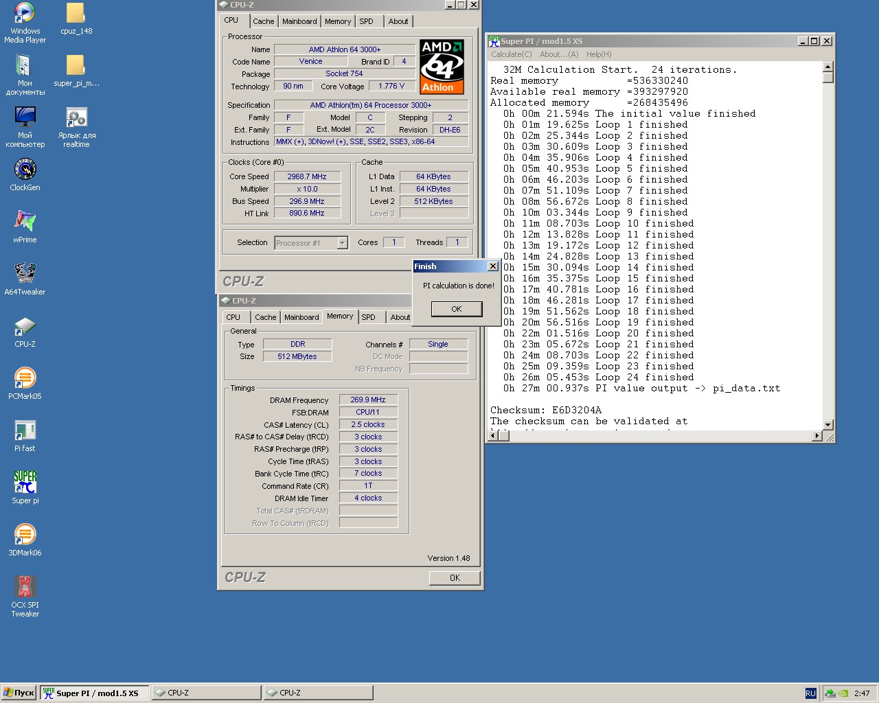Launch PCMark05 desktop icon

(25, 383)
